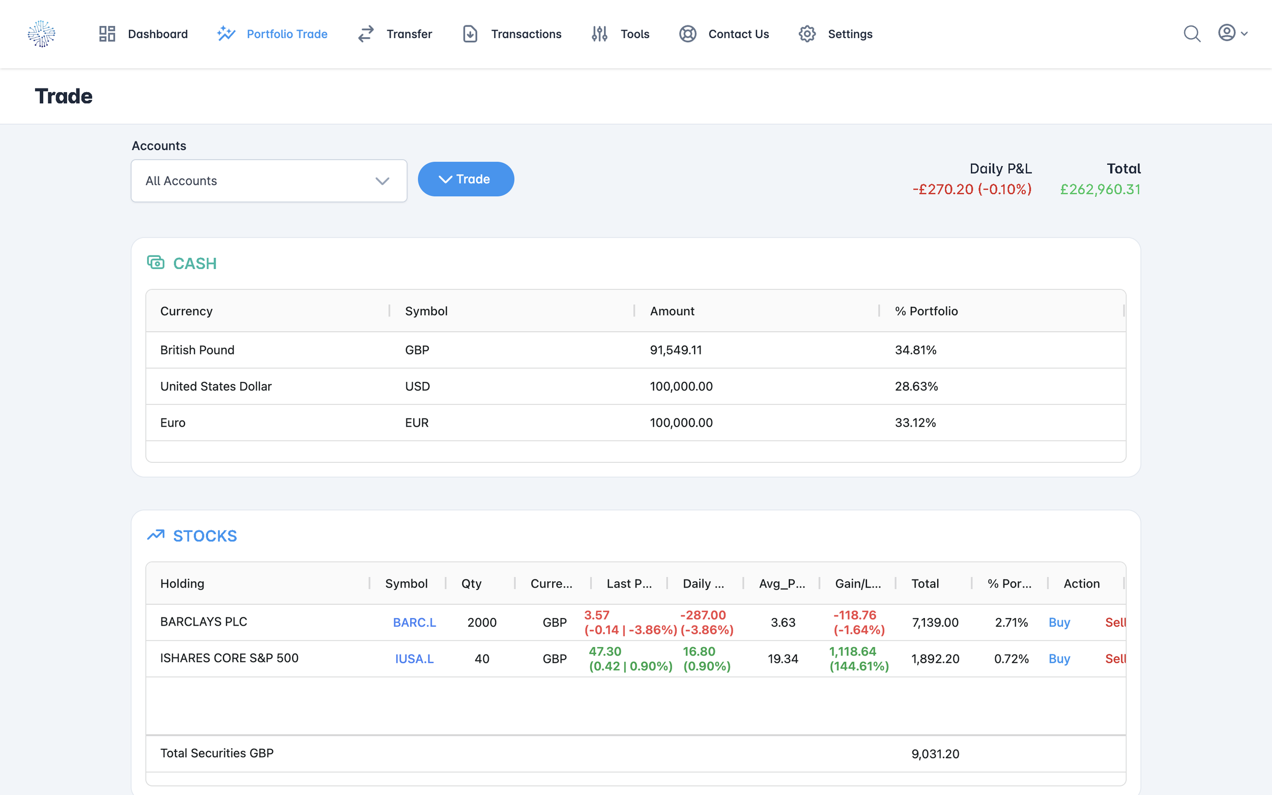The height and width of the screenshot is (795, 1272).
Task: Open the search magnifier icon
Action: click(x=1192, y=34)
